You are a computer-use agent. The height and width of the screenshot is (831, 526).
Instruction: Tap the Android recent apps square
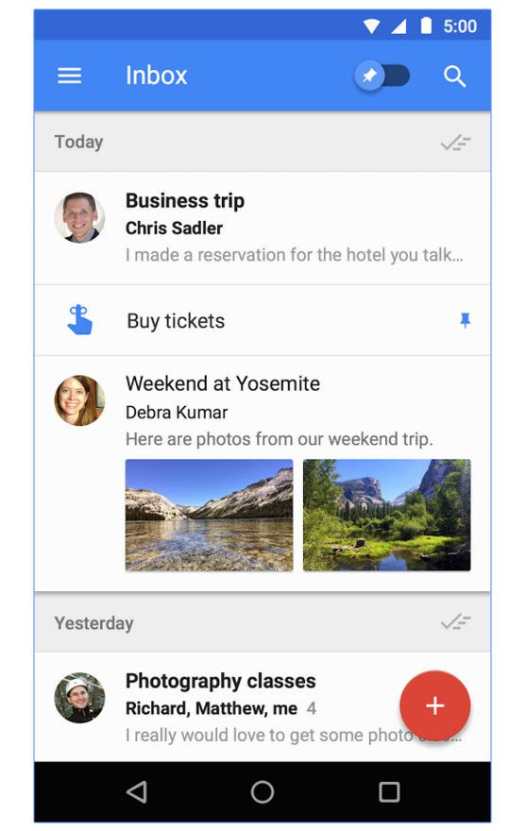(x=389, y=791)
